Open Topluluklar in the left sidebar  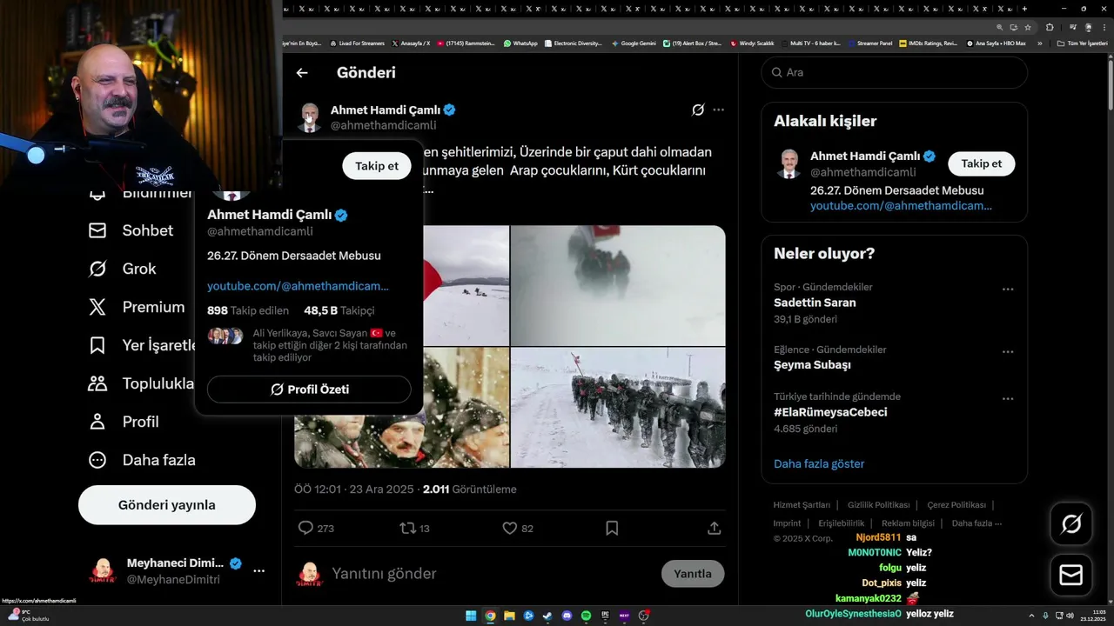[141, 383]
